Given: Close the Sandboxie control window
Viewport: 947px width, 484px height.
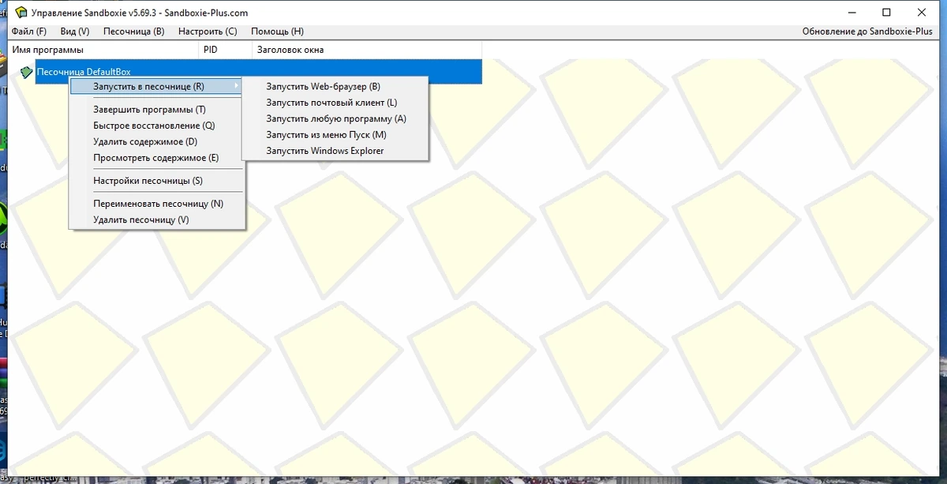Looking at the screenshot, I should [922, 12].
